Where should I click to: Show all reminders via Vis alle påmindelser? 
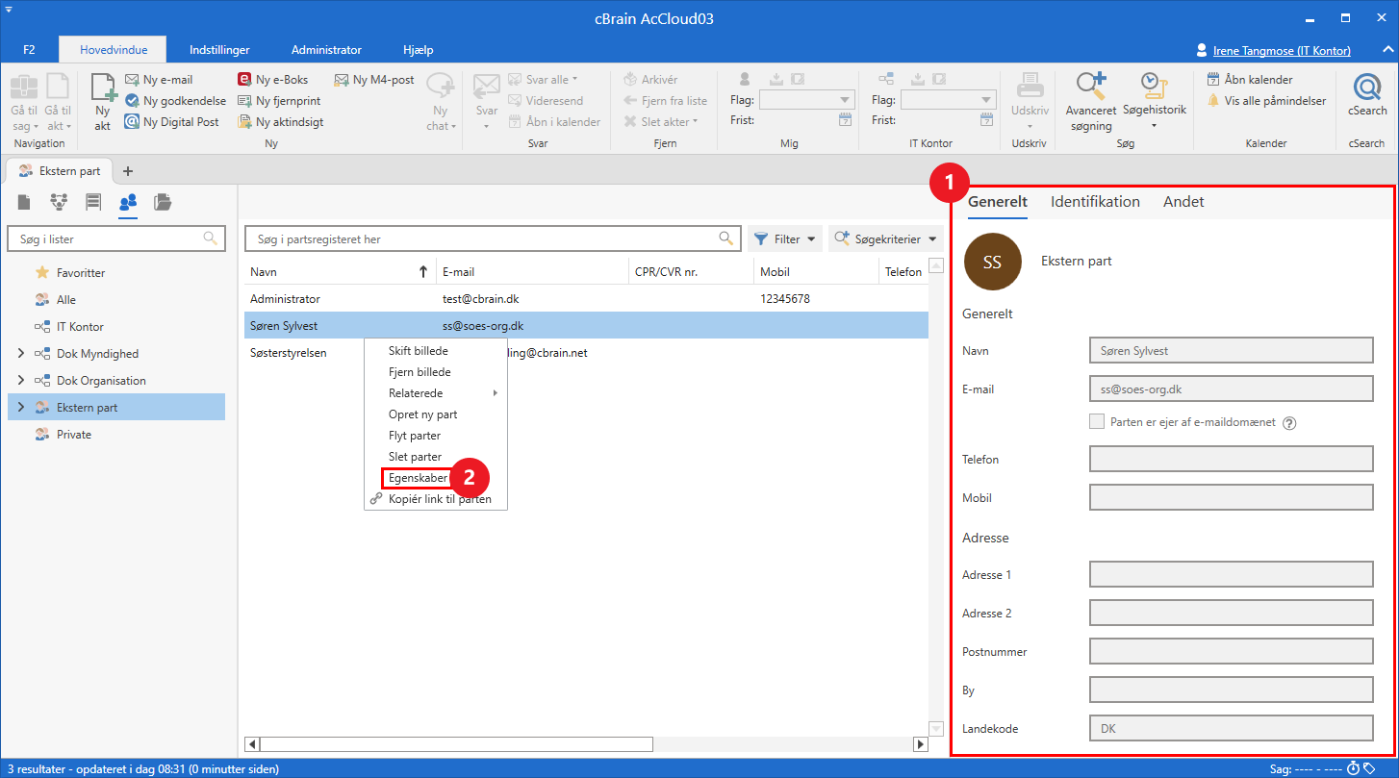pyautogui.click(x=1266, y=101)
